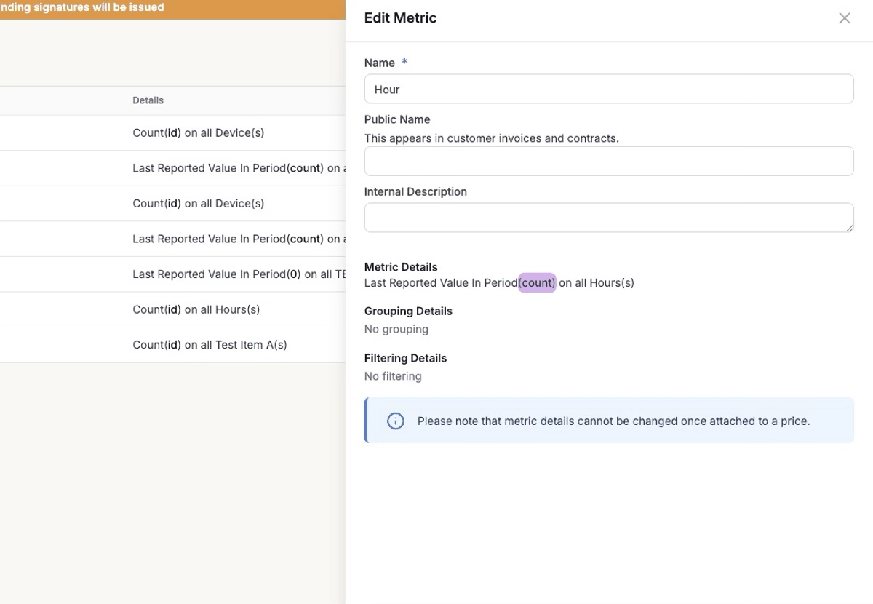Grab the Internal Description resize handle
The height and width of the screenshot is (604, 873).
[849, 228]
